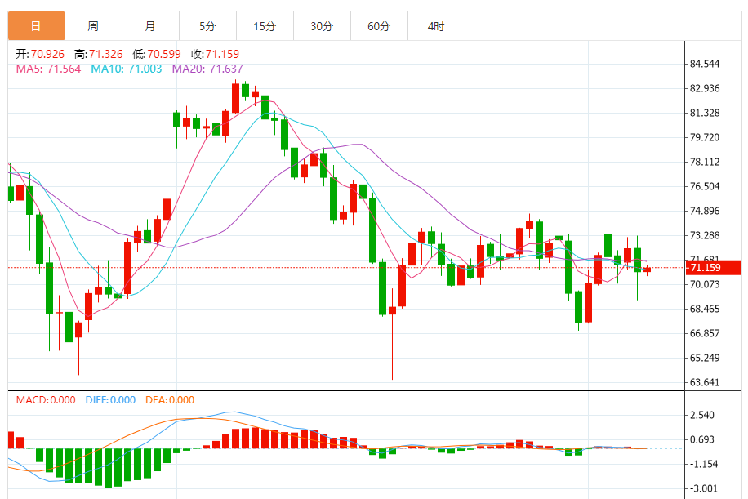
Task: Click the MA5: 71.564 legend label
Action: click(49, 69)
